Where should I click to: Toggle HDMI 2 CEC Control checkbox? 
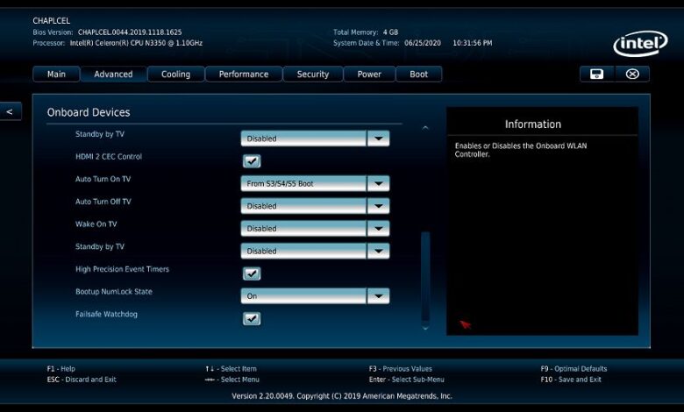(x=252, y=161)
